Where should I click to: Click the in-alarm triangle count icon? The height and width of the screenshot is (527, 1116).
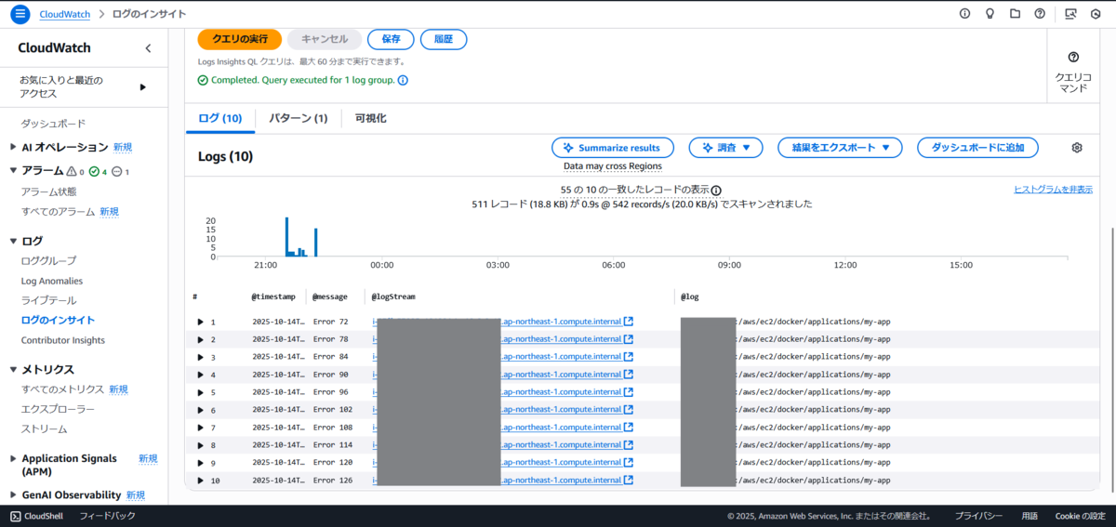(73, 171)
